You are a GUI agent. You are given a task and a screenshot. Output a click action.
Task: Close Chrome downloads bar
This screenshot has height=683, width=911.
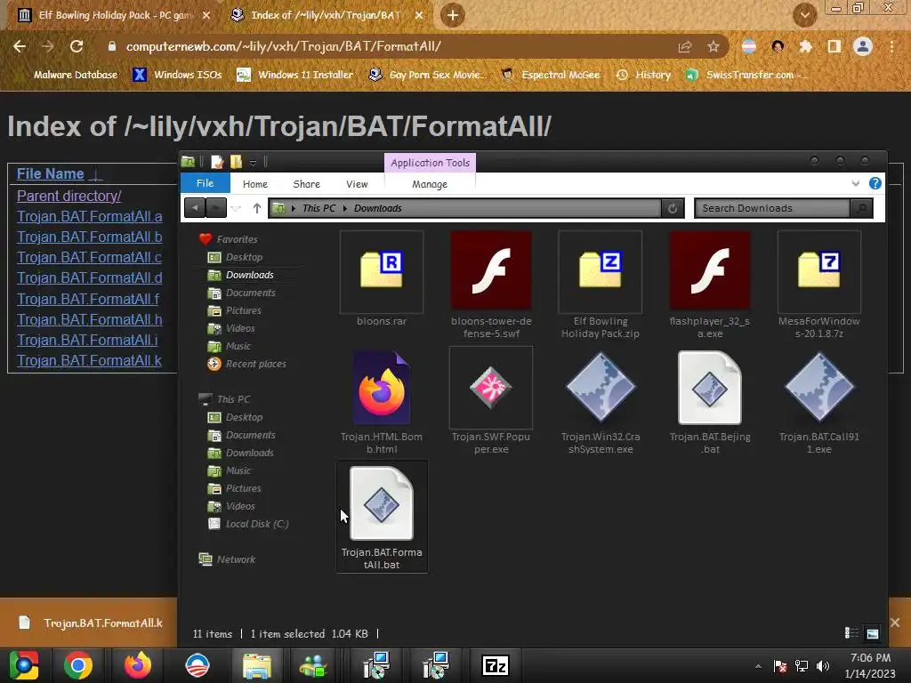895,623
